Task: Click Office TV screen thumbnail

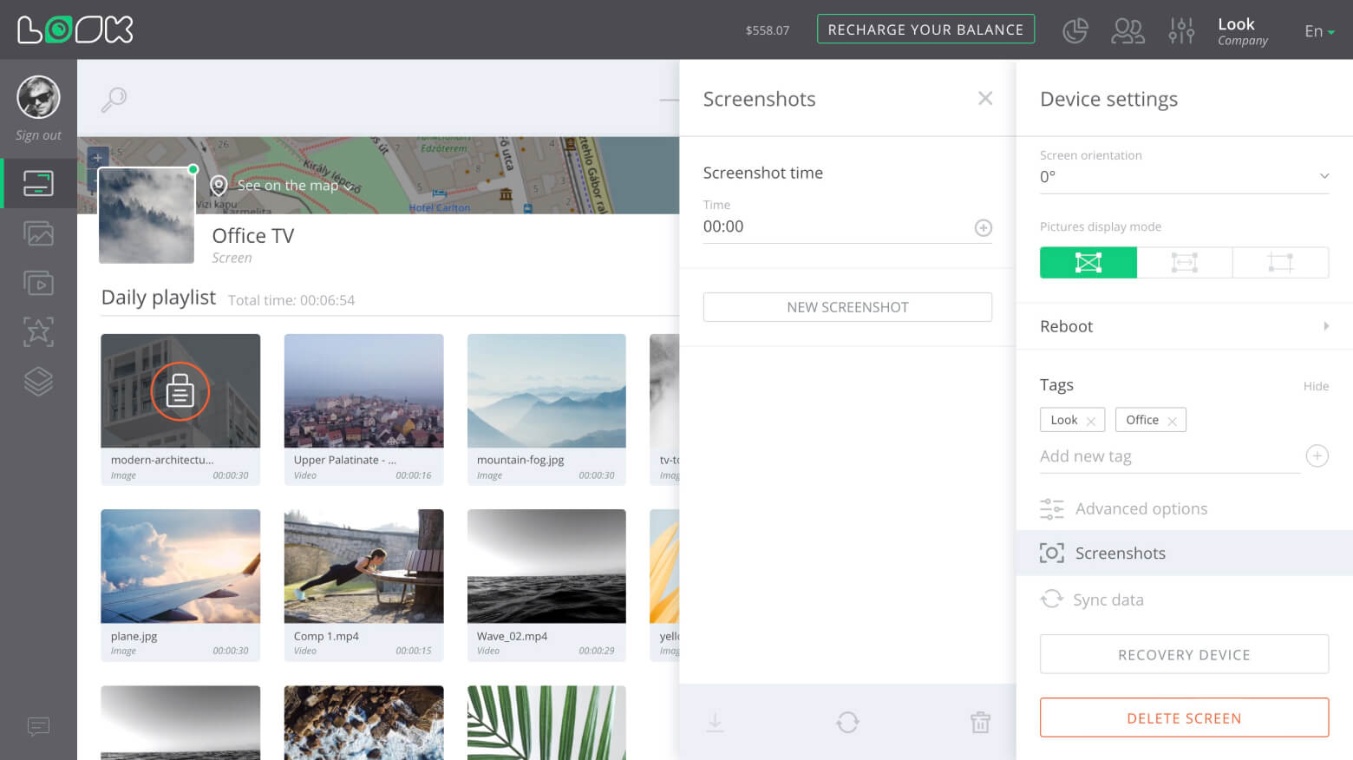Action: pyautogui.click(x=147, y=215)
